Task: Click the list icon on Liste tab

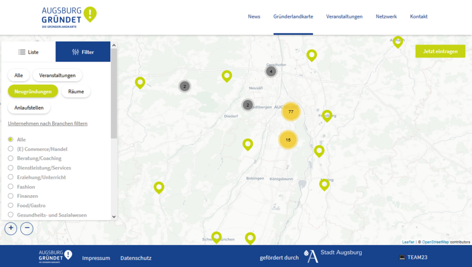Action: click(22, 52)
